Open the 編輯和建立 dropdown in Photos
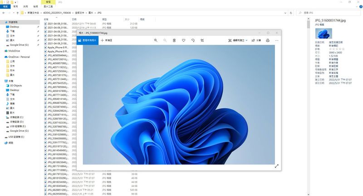 tap(238, 40)
